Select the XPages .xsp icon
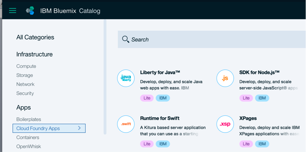This screenshot has height=152, width=306. coord(225,124)
